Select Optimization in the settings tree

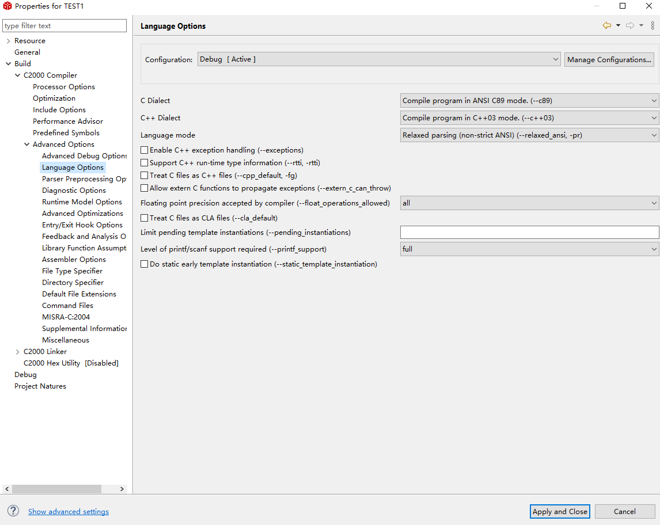click(x=54, y=98)
